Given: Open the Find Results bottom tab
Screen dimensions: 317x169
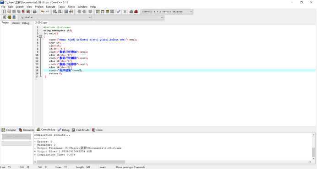Looking at the screenshot, I should click(x=81, y=130).
